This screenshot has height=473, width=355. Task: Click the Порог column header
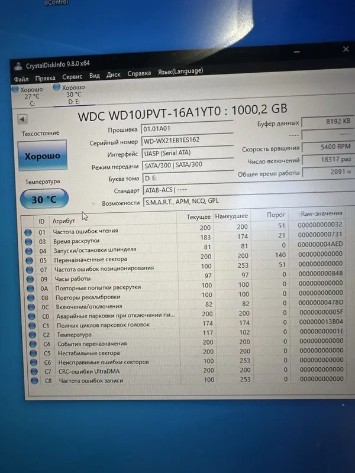tap(276, 215)
